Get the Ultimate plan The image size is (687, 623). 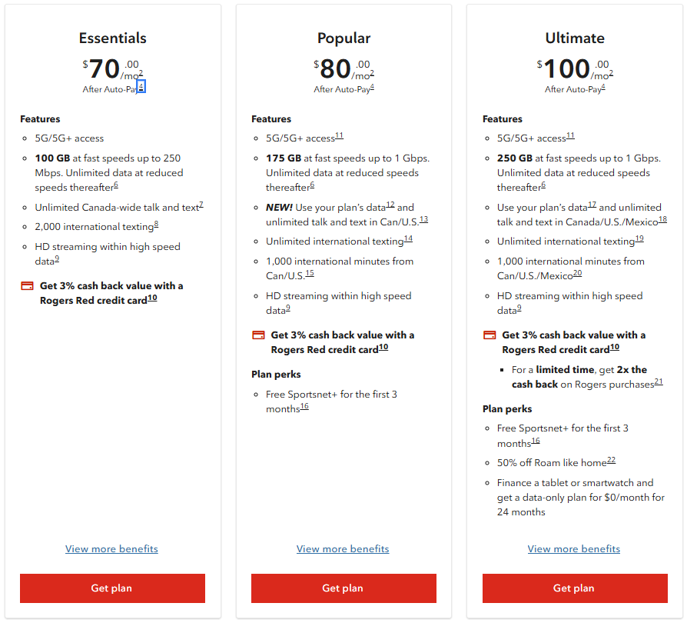575,588
